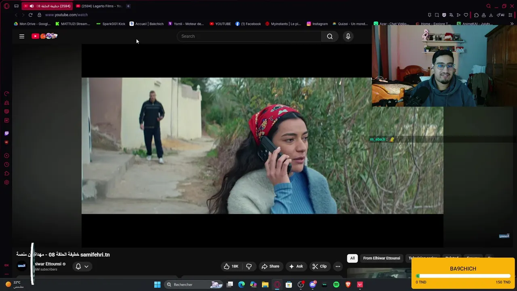Open Accueil Bakchich bookmark

click(147, 24)
